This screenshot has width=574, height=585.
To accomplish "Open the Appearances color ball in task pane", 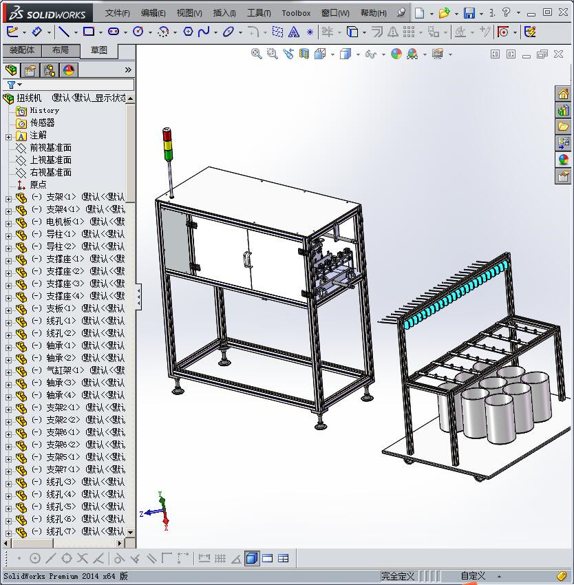I will click(x=563, y=159).
